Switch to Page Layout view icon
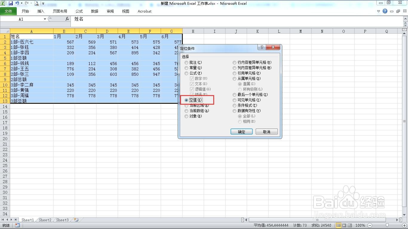 pos(344,225)
